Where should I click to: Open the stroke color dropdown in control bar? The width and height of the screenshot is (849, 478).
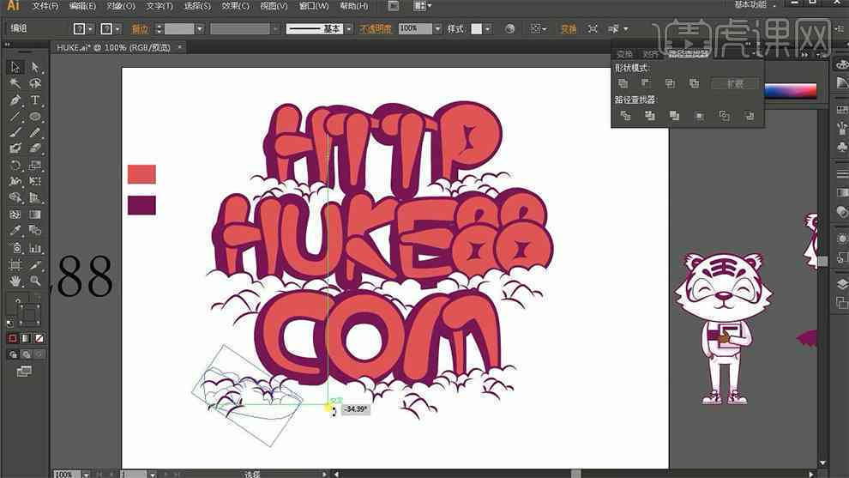[x=118, y=28]
